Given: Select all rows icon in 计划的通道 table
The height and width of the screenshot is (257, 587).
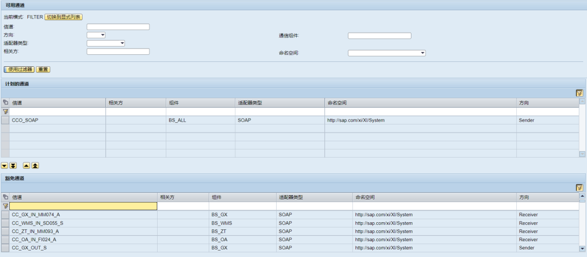Looking at the screenshot, I should 5,103.
